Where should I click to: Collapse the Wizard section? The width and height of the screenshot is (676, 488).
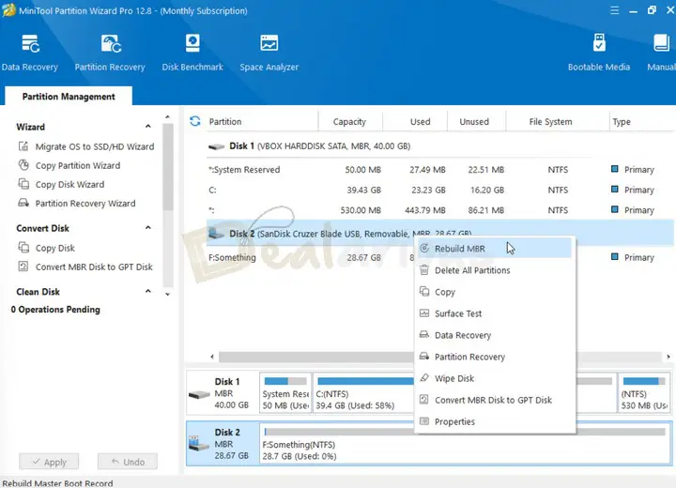point(147,127)
